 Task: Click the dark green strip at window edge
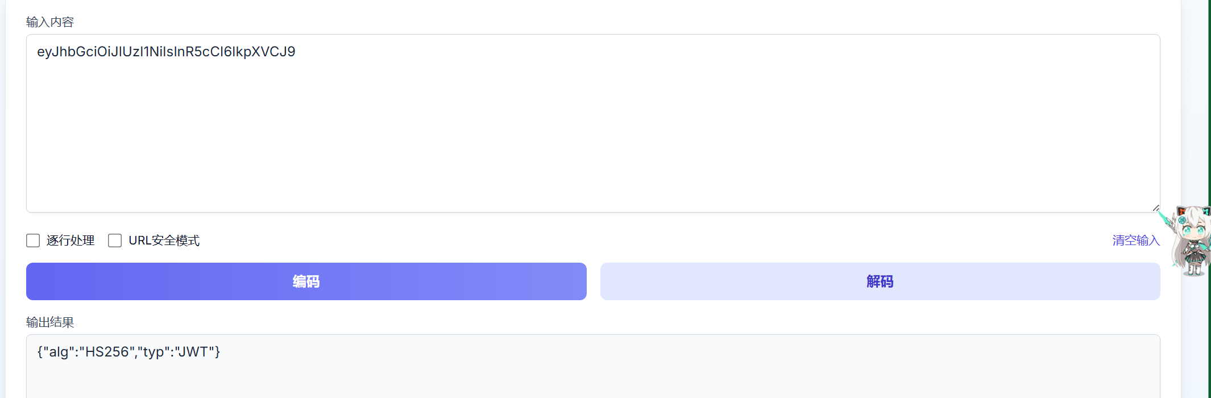(1209, 114)
